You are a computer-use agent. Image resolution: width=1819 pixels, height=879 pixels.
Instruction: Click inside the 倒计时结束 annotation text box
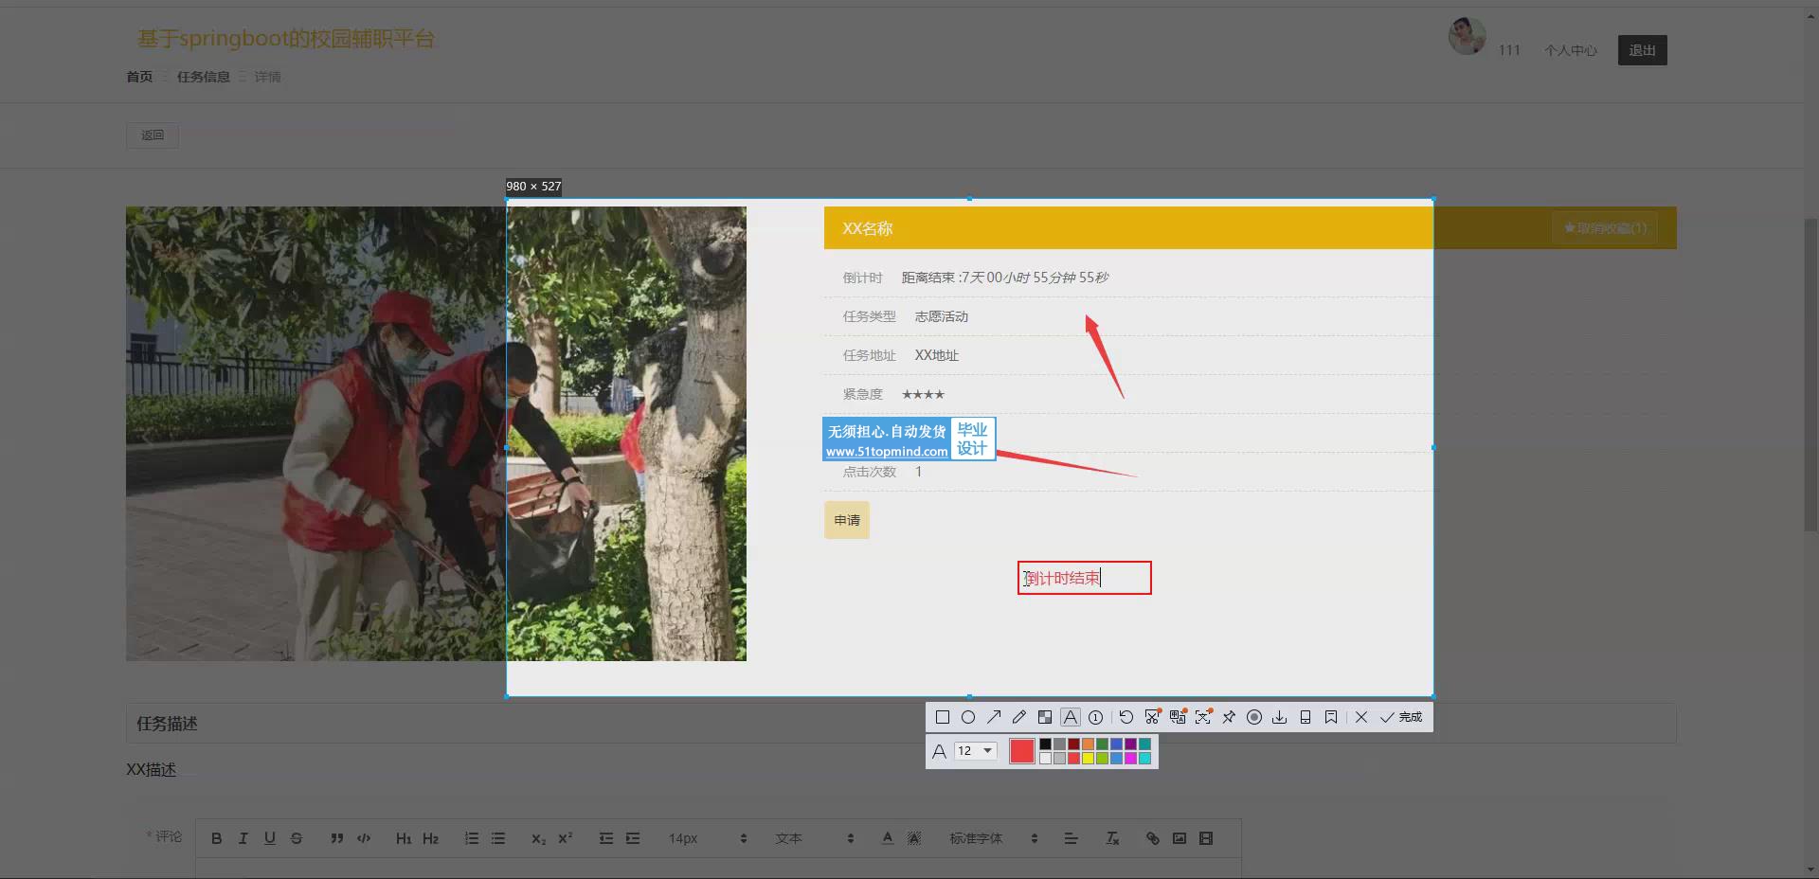point(1085,578)
